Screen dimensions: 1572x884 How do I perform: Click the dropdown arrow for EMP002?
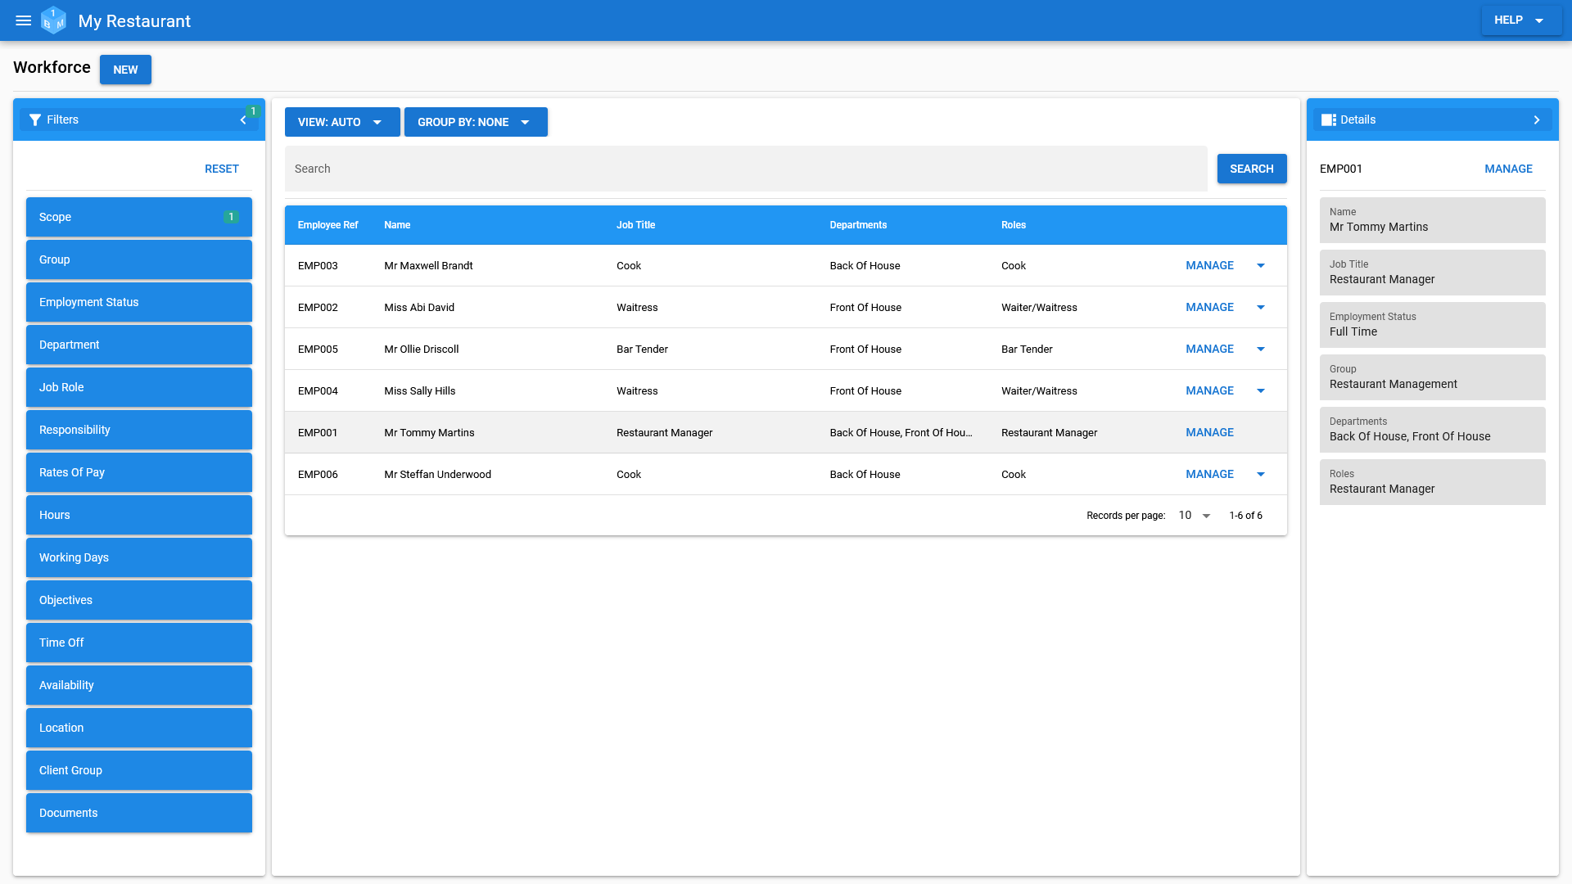[1261, 307]
